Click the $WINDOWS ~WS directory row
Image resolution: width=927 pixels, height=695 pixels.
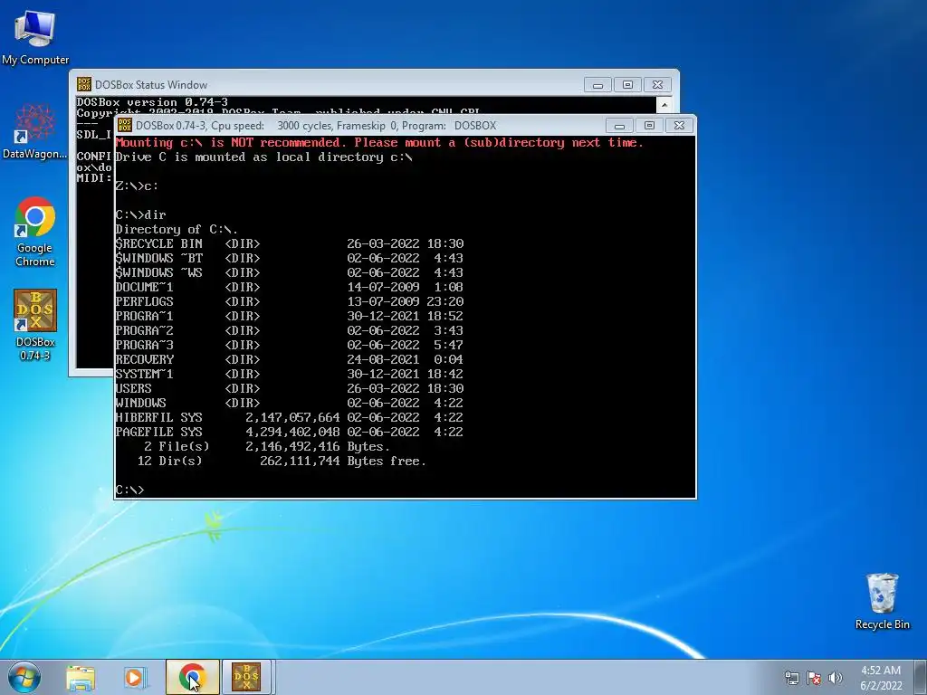pos(289,273)
